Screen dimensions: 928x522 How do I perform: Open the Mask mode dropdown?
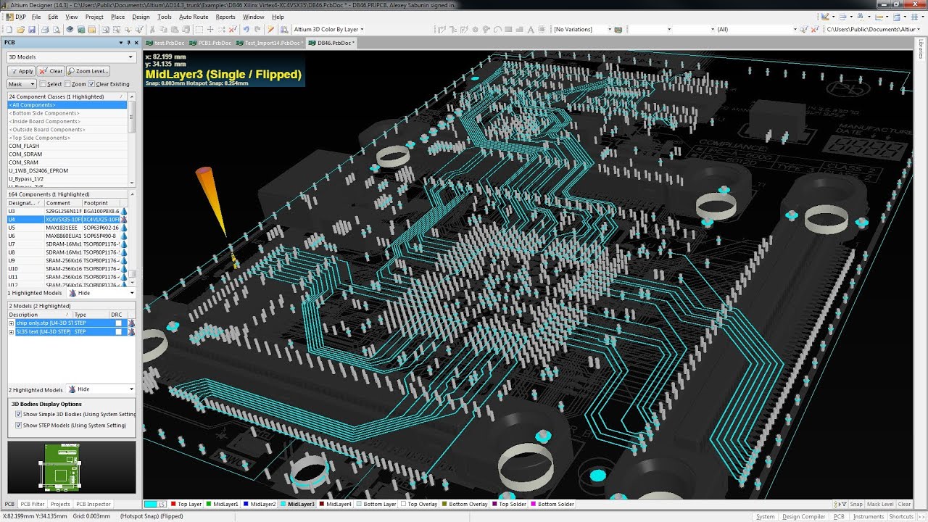22,84
